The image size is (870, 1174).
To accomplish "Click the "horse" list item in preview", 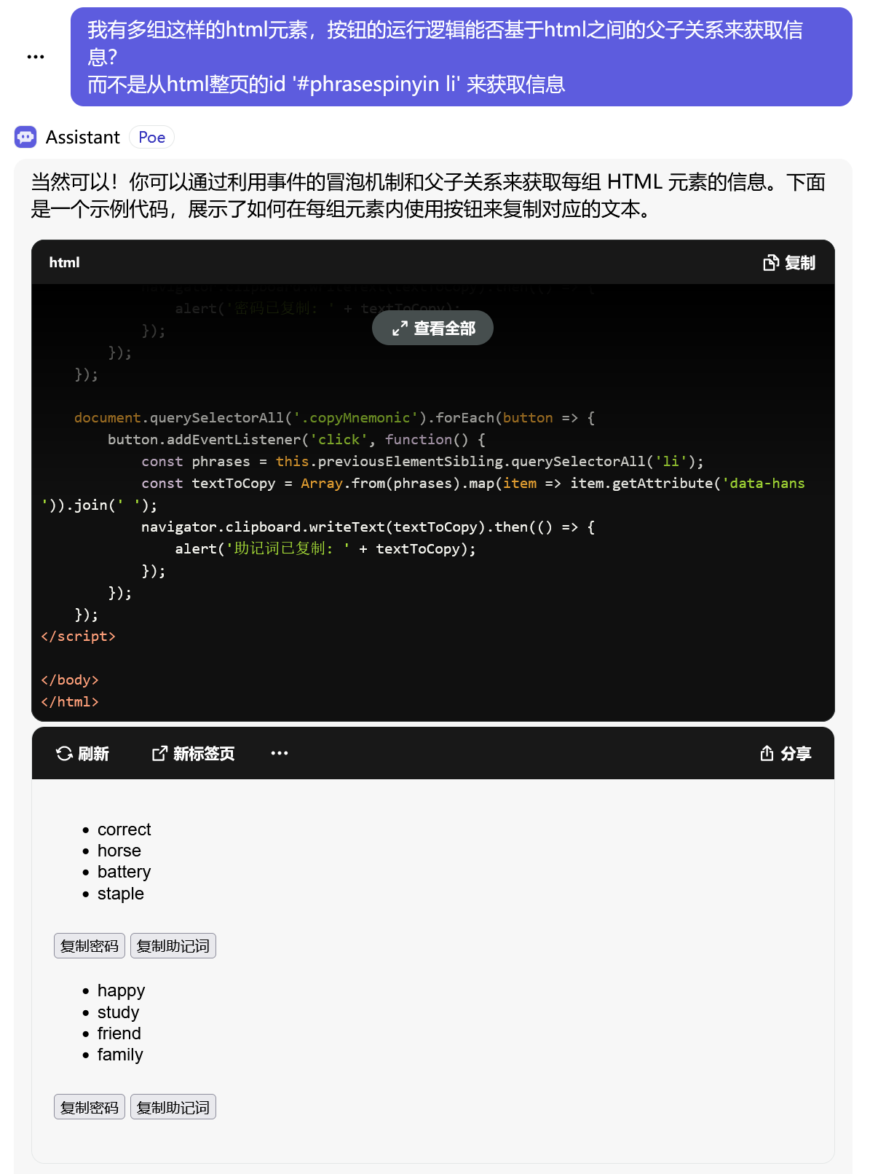I will (119, 851).
